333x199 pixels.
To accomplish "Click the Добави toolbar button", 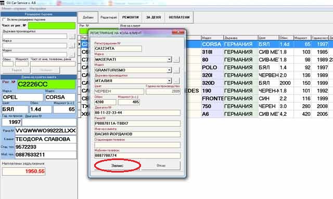I will pyautogui.click(x=88, y=17).
